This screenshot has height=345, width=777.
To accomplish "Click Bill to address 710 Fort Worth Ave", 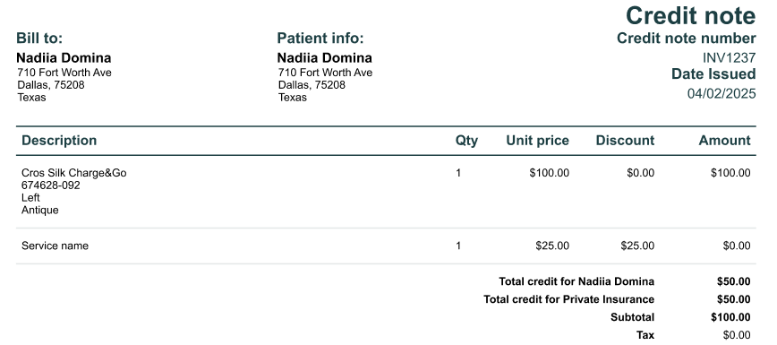I will 64,73.
